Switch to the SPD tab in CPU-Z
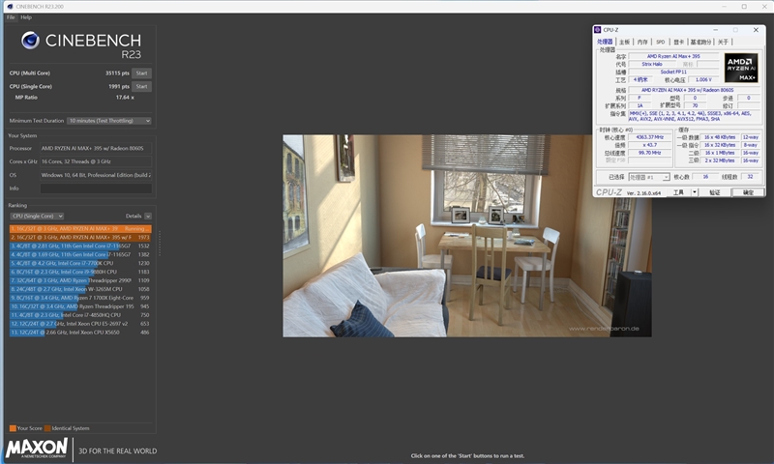Screen dimensions: 774x464 660,43
